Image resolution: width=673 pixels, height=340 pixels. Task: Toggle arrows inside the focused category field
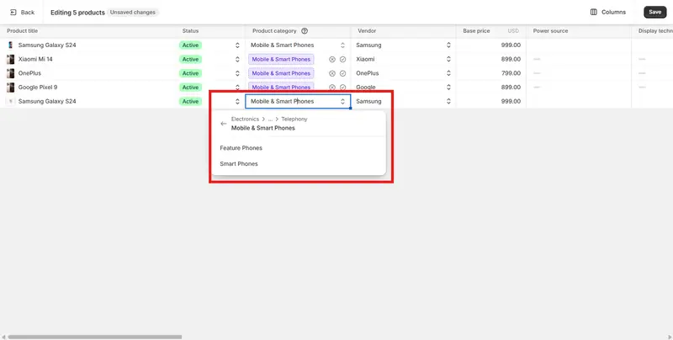pos(342,101)
